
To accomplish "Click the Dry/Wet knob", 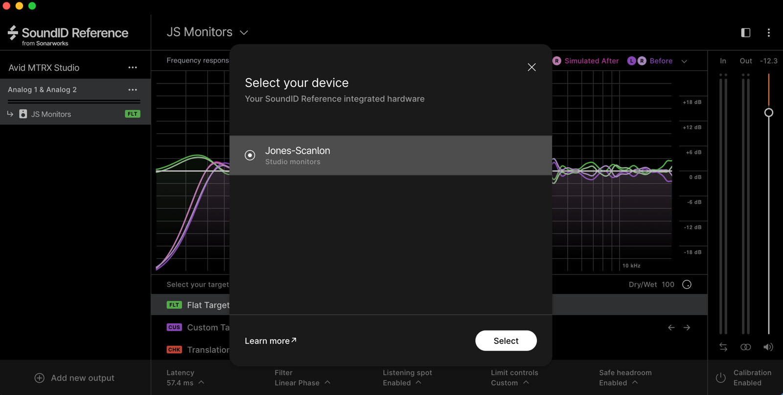I will tap(687, 285).
